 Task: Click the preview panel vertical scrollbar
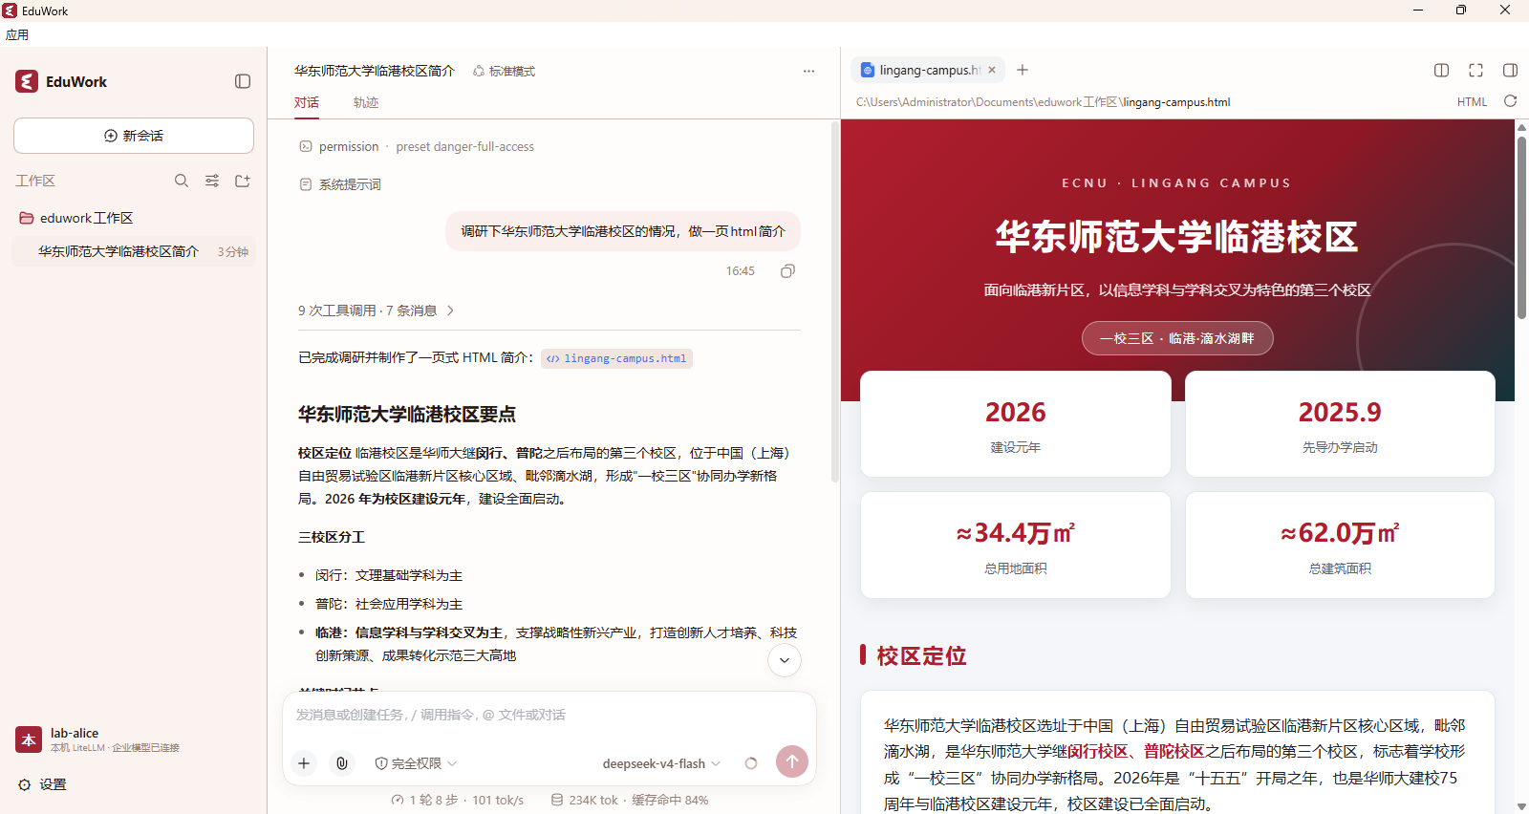[1521, 227]
